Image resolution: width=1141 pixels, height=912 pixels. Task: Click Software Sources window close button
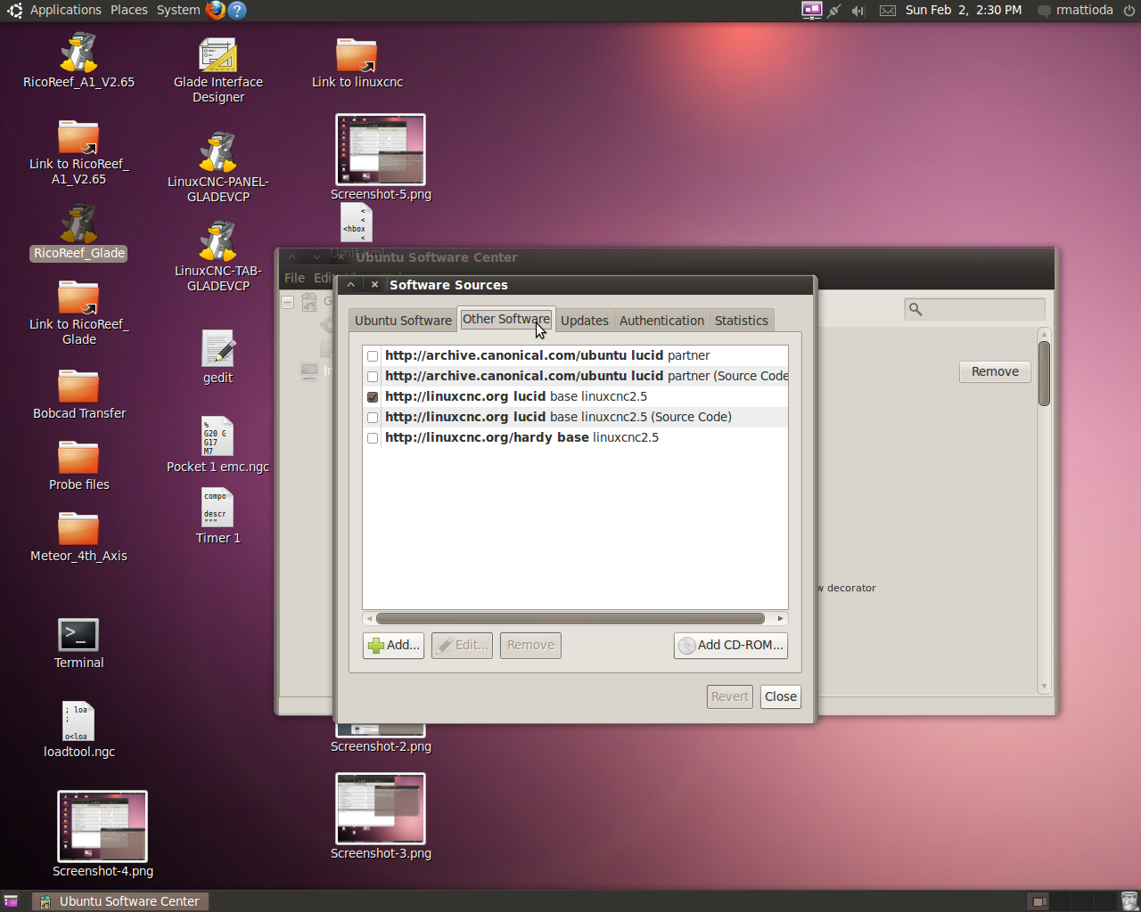click(374, 285)
